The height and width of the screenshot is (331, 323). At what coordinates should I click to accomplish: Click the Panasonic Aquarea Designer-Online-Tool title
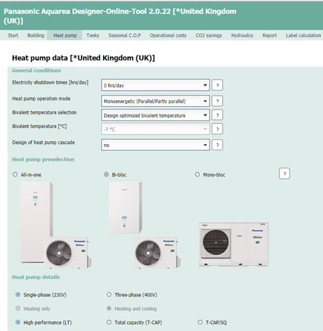pos(120,16)
